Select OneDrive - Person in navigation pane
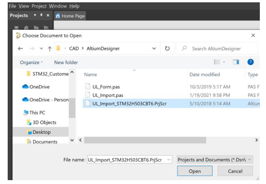The width and height of the screenshot is (266, 184). coord(45,100)
